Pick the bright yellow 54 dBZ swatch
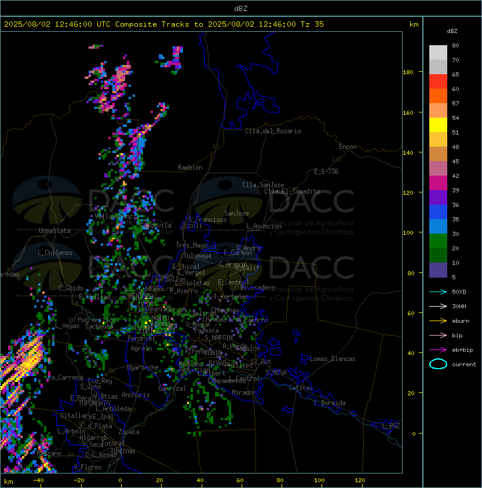 [x=438, y=125]
